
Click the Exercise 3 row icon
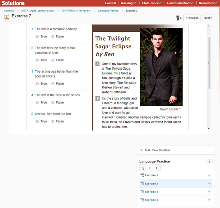tap(142, 191)
